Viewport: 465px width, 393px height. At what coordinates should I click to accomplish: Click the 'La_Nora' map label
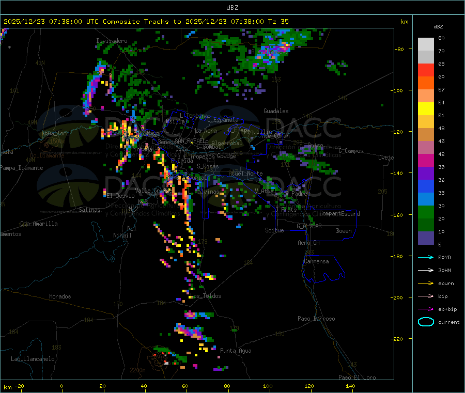206,131
